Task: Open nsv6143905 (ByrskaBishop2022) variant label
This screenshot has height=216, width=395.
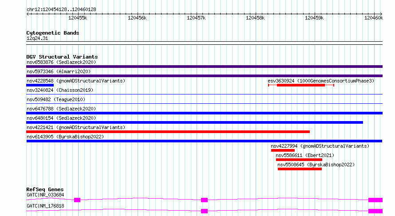Action: click(65, 137)
